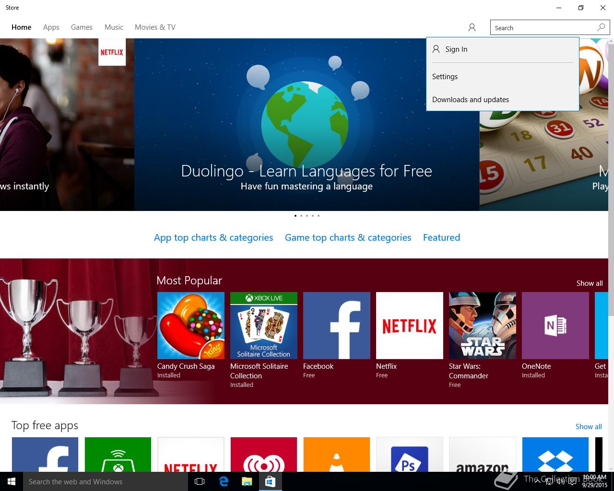Click the Store icon in taskbar

click(270, 481)
